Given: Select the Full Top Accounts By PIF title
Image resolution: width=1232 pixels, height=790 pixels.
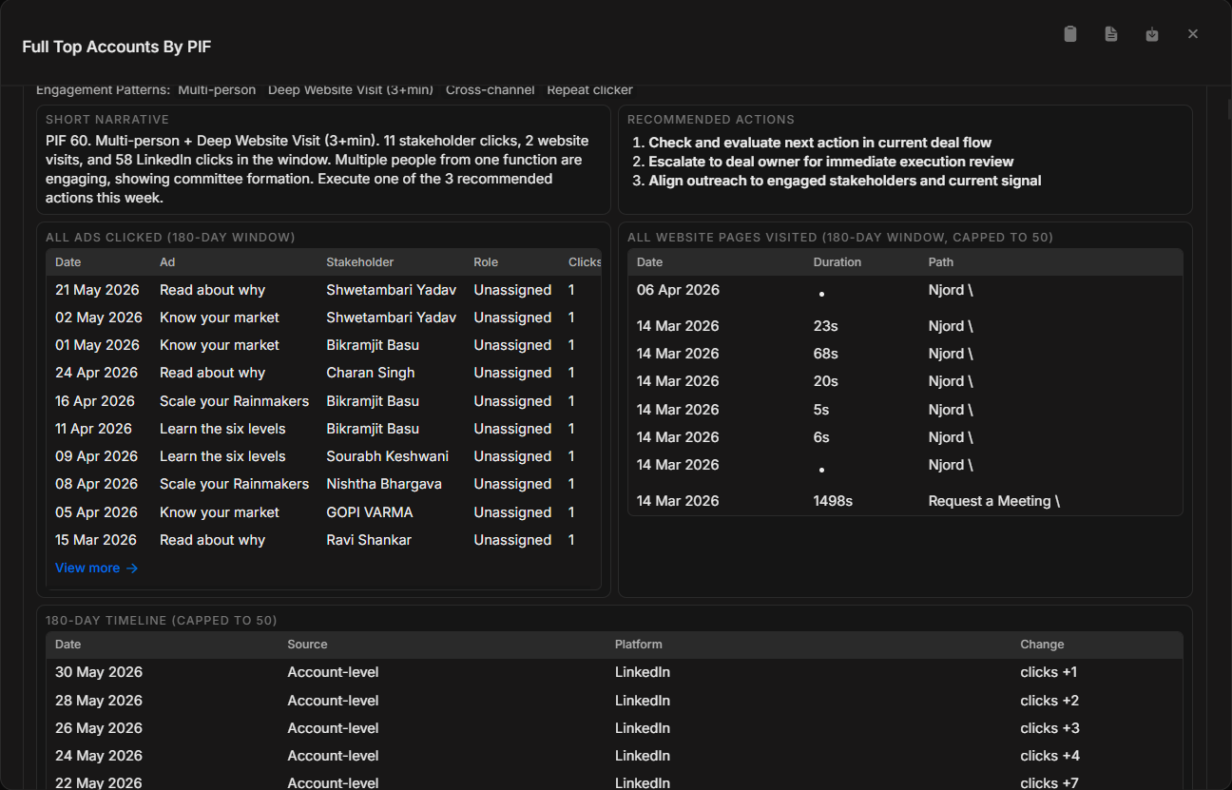Looking at the screenshot, I should click(117, 47).
